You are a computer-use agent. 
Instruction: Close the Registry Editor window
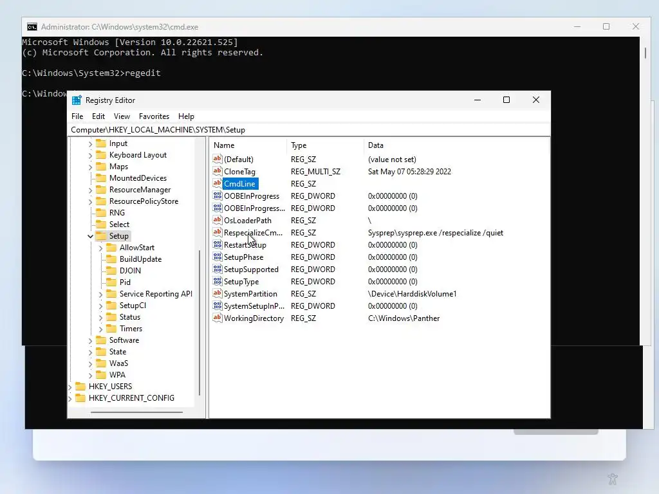click(x=536, y=100)
